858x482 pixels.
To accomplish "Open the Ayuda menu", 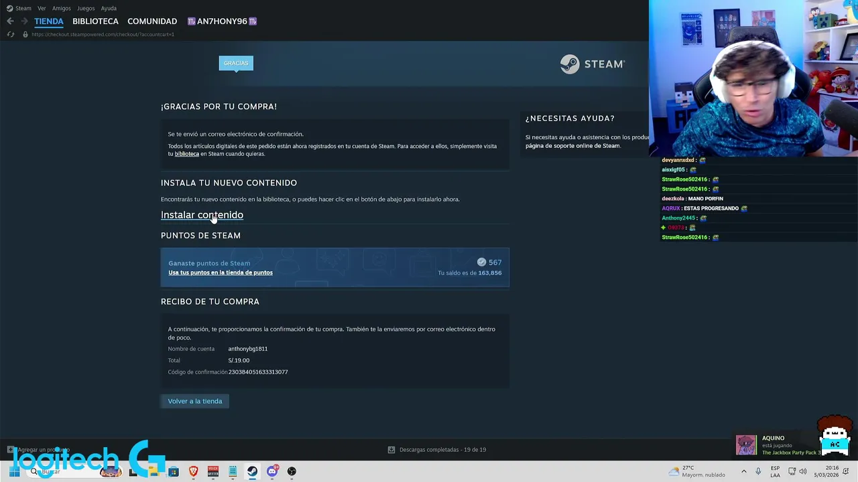I will (x=109, y=8).
